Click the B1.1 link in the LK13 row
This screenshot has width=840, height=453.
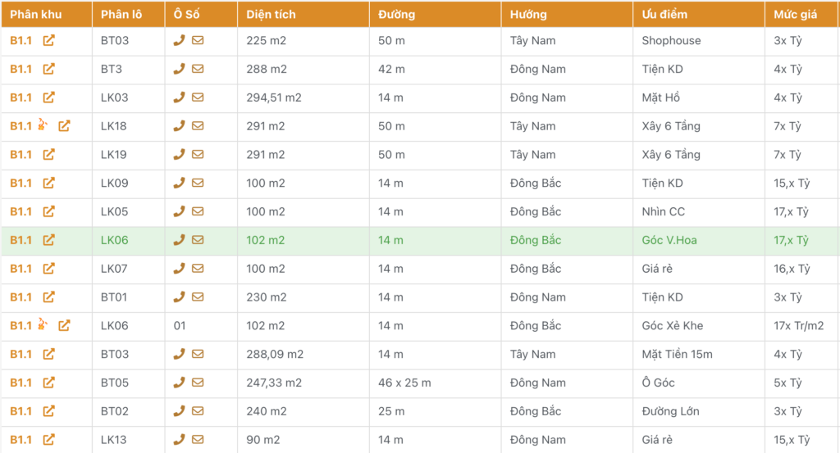[x=21, y=440]
